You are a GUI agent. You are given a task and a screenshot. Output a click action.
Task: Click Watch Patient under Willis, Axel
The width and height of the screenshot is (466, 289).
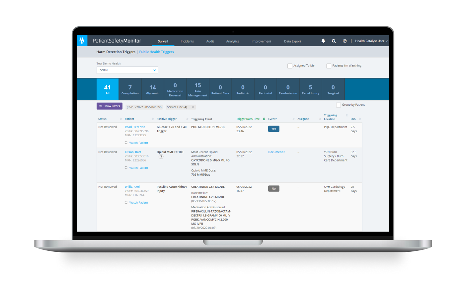point(139,203)
